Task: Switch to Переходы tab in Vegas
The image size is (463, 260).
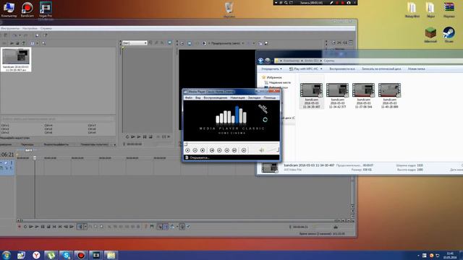Action: pyautogui.click(x=27, y=144)
